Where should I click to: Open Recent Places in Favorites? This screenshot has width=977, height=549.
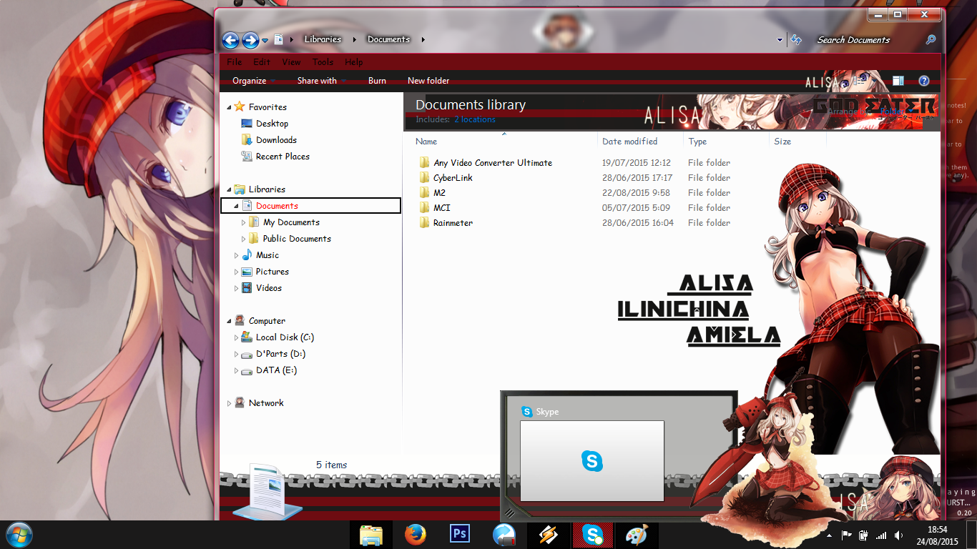283,157
